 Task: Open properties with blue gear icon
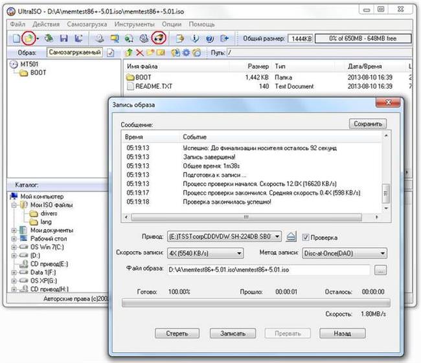pos(186,52)
